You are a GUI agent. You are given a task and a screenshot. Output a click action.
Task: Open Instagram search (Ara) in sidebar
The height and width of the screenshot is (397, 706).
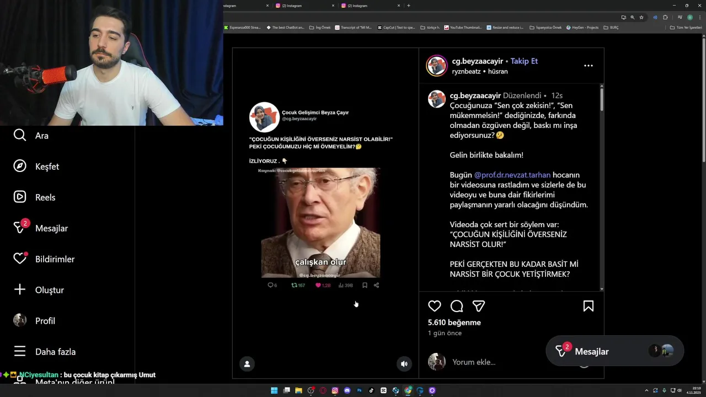[x=31, y=136]
